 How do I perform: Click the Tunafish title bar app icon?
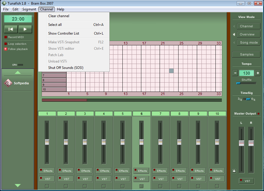(4, 3)
